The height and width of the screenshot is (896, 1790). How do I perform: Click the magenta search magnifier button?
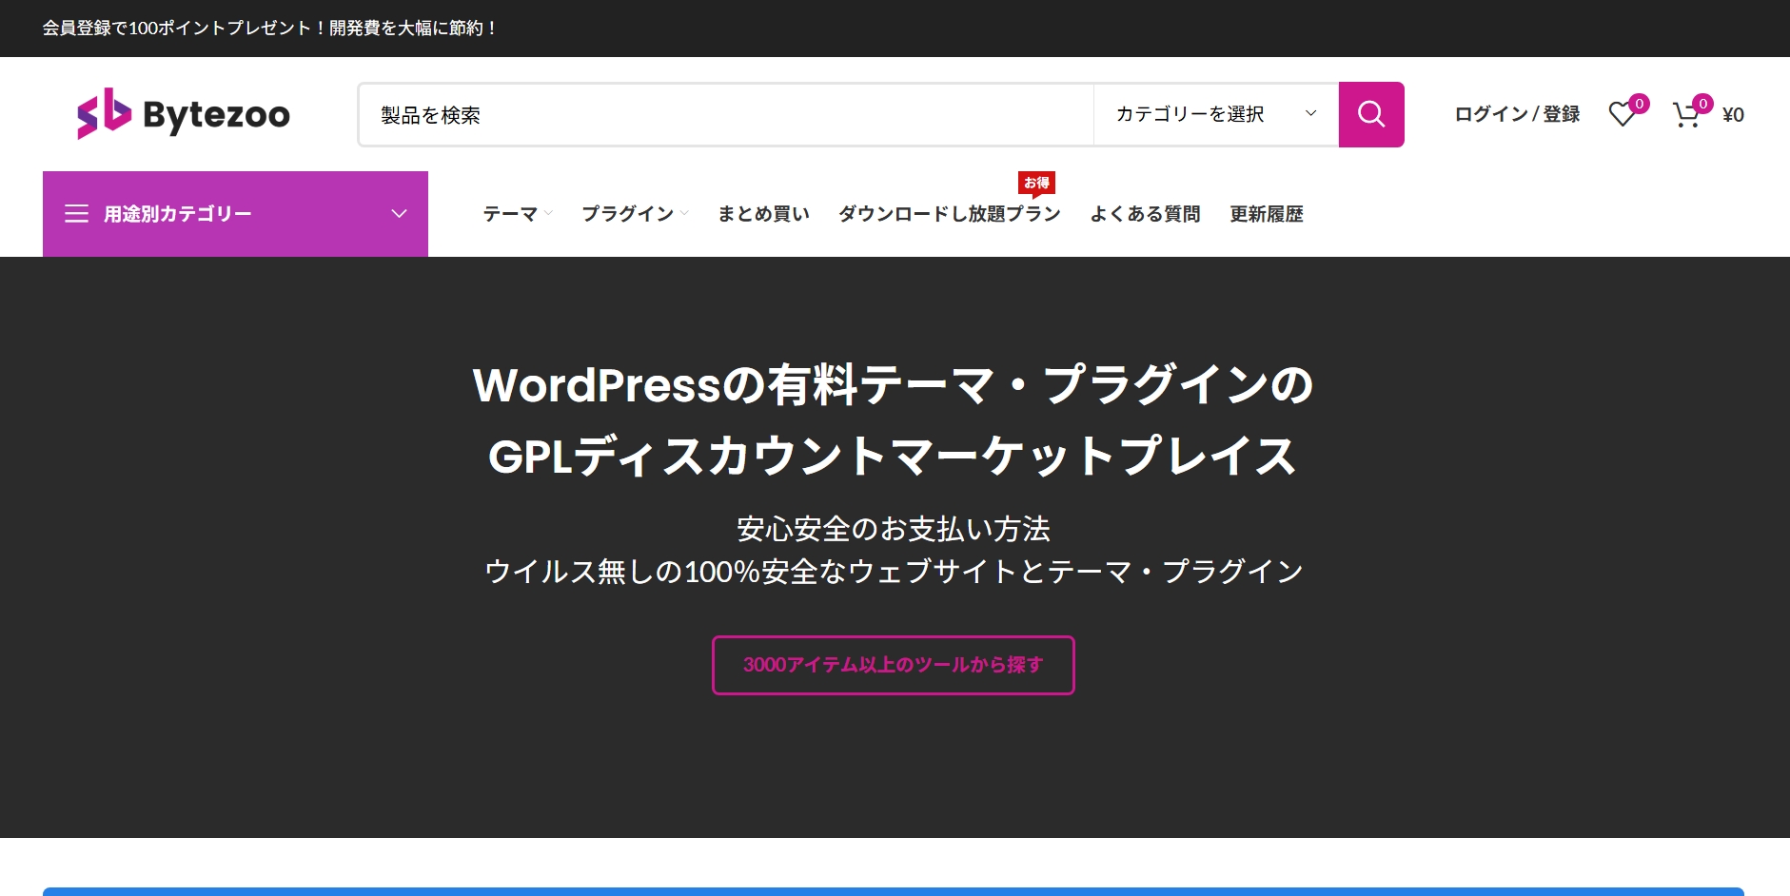[x=1370, y=114]
